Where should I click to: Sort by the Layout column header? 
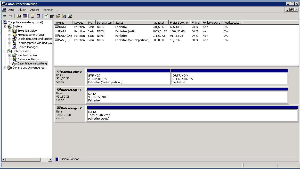[x=80, y=23]
